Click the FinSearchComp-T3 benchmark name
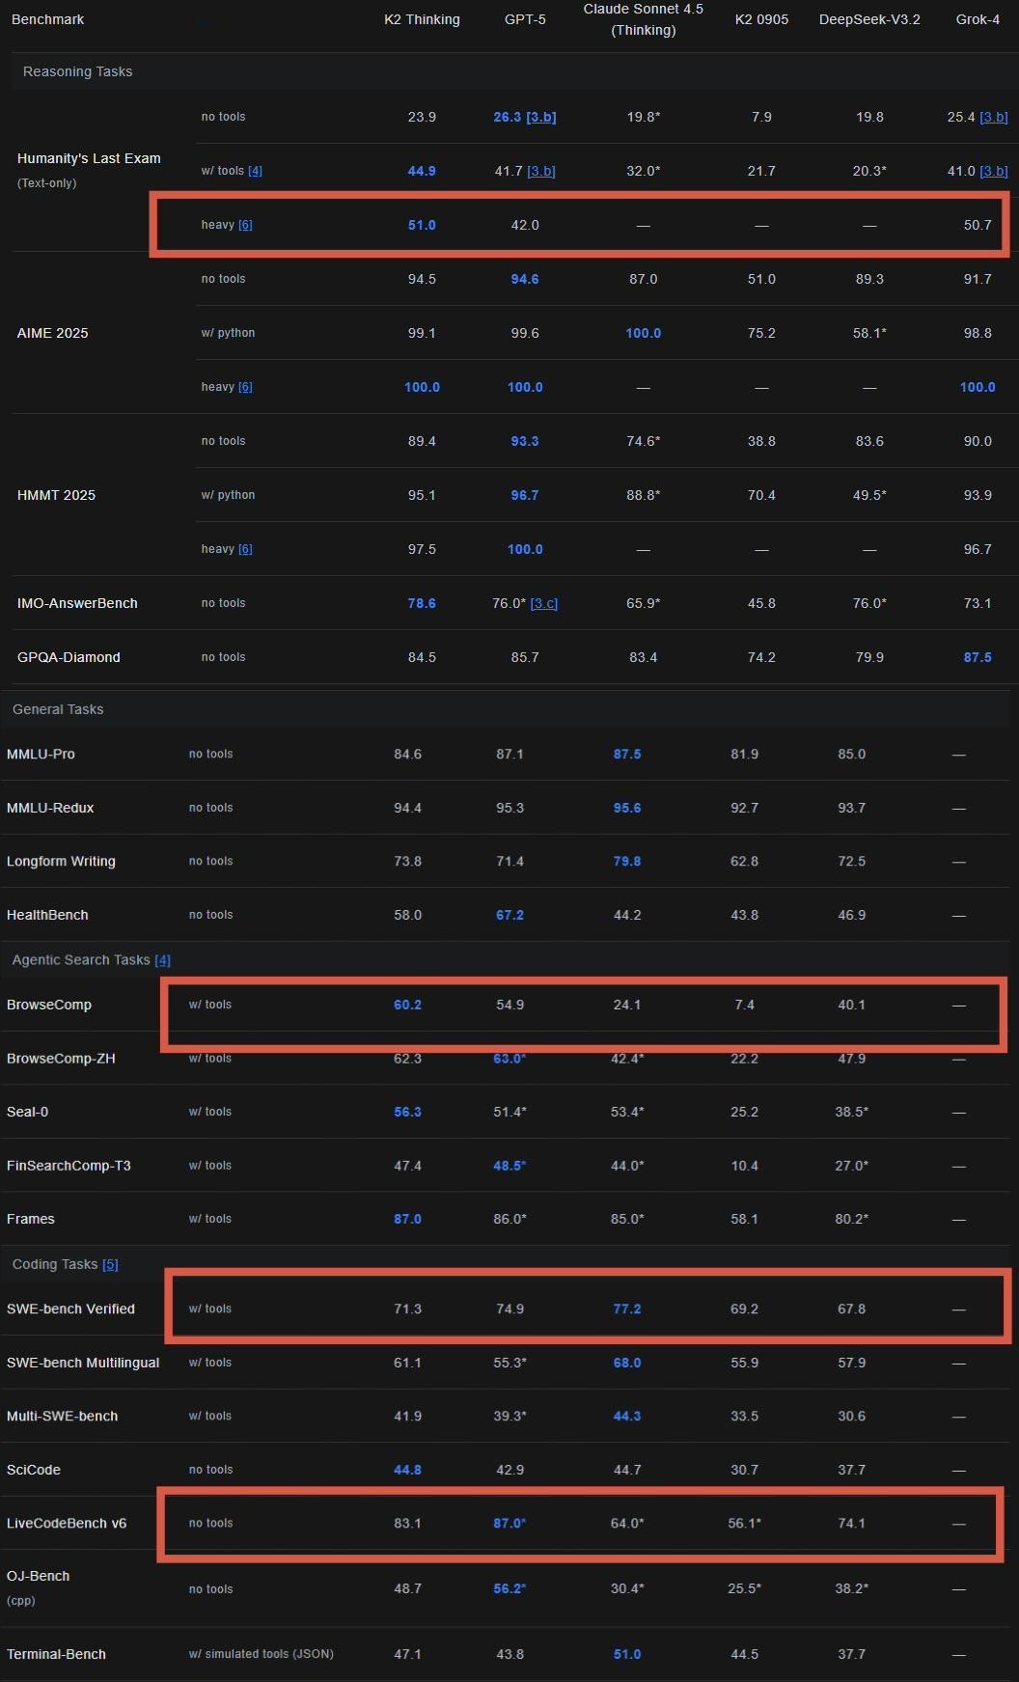The width and height of the screenshot is (1019, 1682). click(69, 1166)
